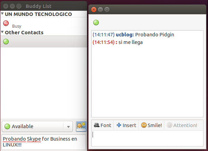
Task: Maximize the conversation window
Action: (107, 9)
